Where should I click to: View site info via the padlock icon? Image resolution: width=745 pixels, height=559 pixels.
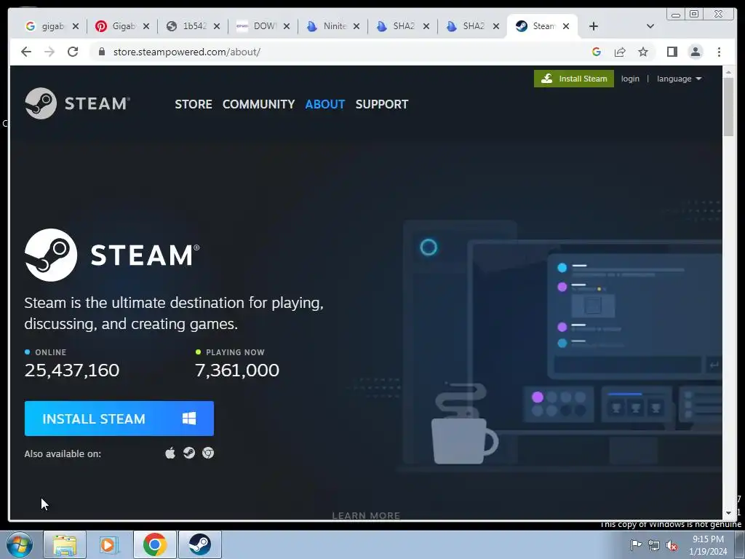pos(102,52)
